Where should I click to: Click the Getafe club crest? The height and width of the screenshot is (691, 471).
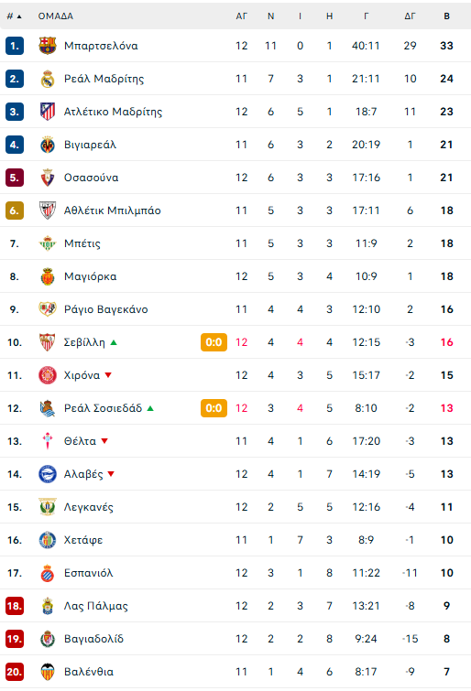point(48,540)
